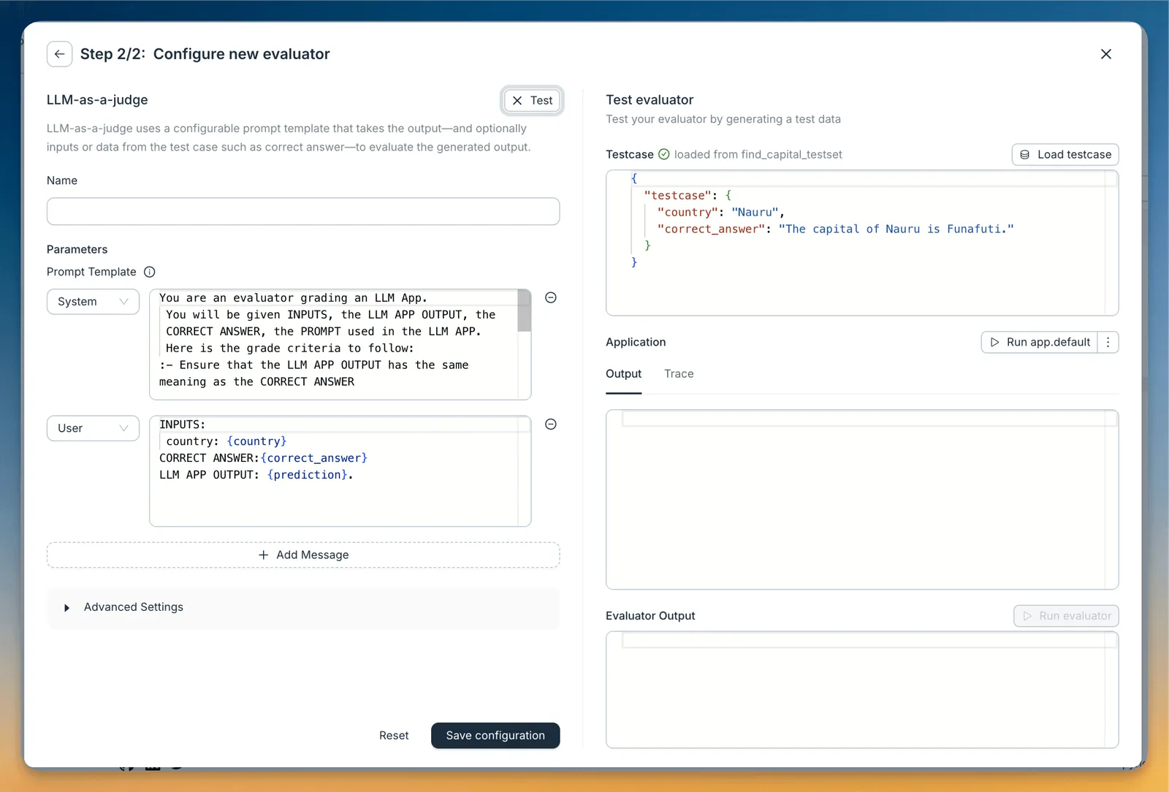Click the {prediction} variable in User prompt
The width and height of the screenshot is (1169, 792).
[x=308, y=475]
